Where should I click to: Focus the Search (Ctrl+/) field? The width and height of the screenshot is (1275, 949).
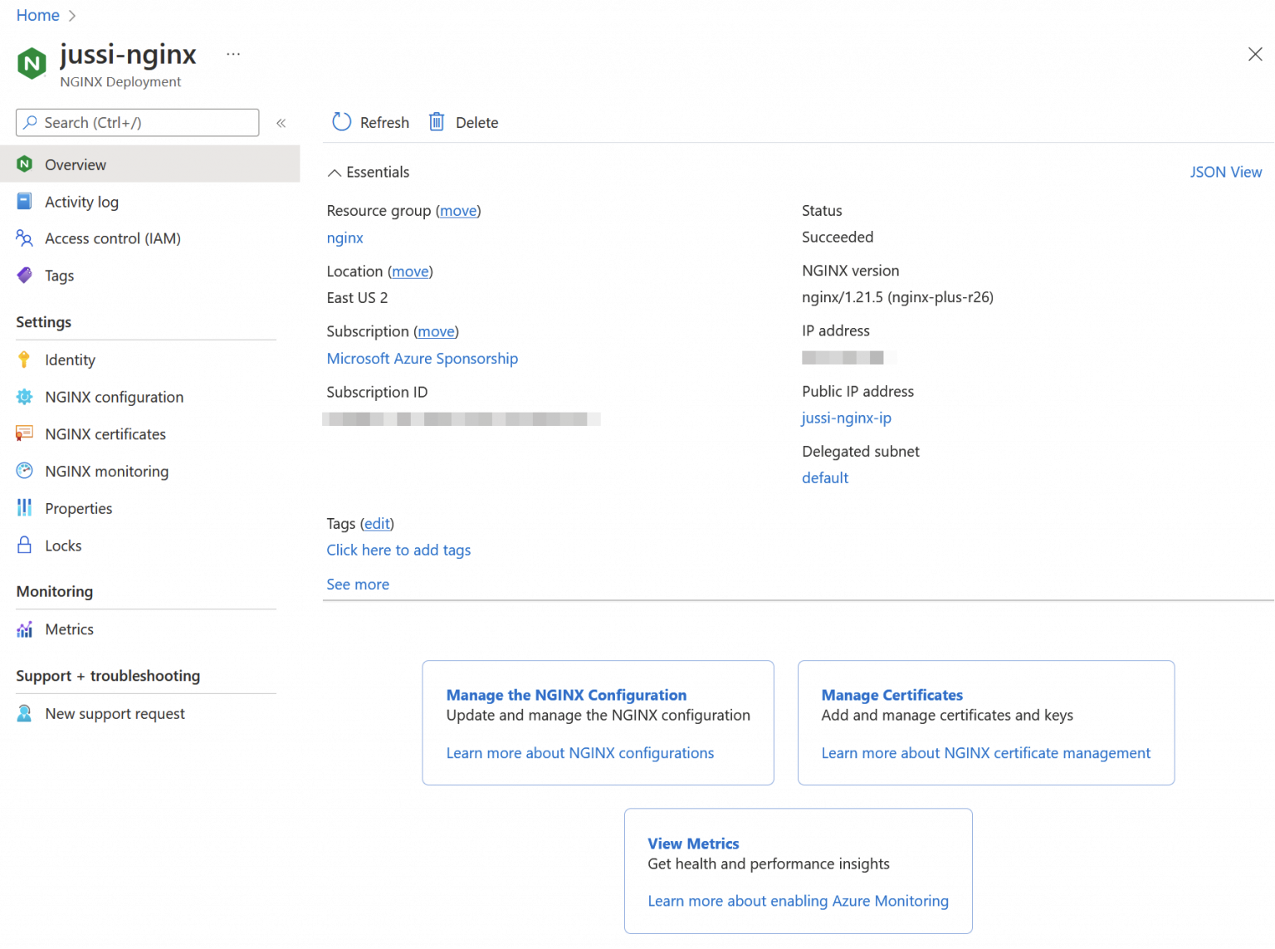(x=138, y=123)
